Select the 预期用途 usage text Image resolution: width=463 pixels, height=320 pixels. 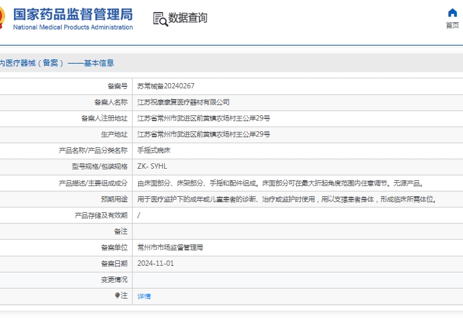coord(287,199)
